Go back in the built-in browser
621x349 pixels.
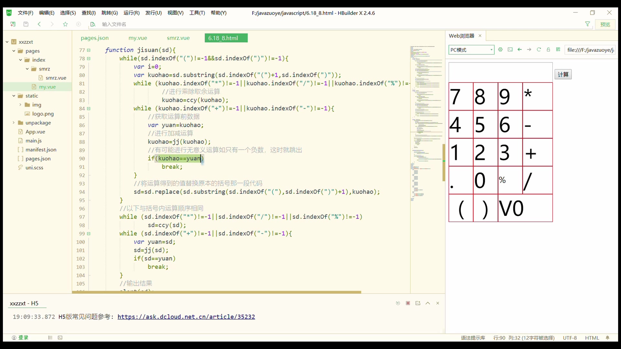point(520,49)
